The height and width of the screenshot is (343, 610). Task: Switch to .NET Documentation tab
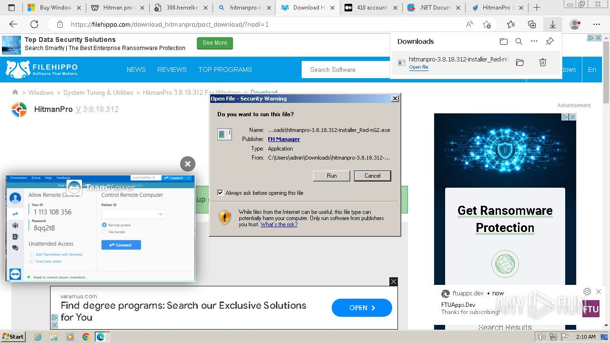(x=435, y=8)
